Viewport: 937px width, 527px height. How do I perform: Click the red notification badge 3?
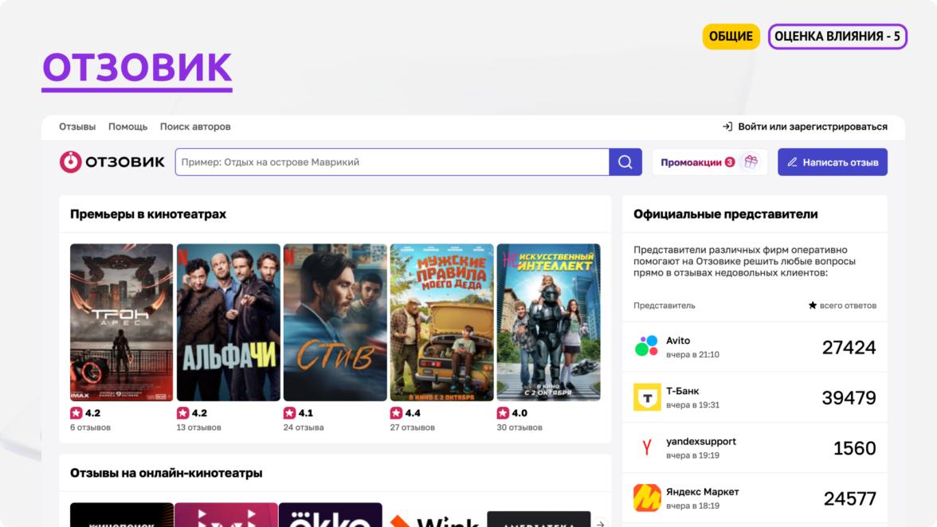click(x=730, y=162)
